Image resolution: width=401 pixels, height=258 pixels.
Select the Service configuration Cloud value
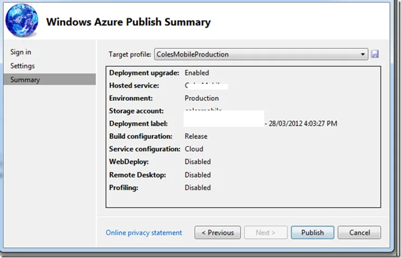tap(194, 149)
